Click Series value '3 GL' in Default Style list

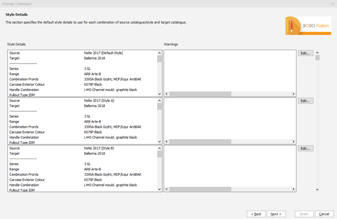coord(87,69)
